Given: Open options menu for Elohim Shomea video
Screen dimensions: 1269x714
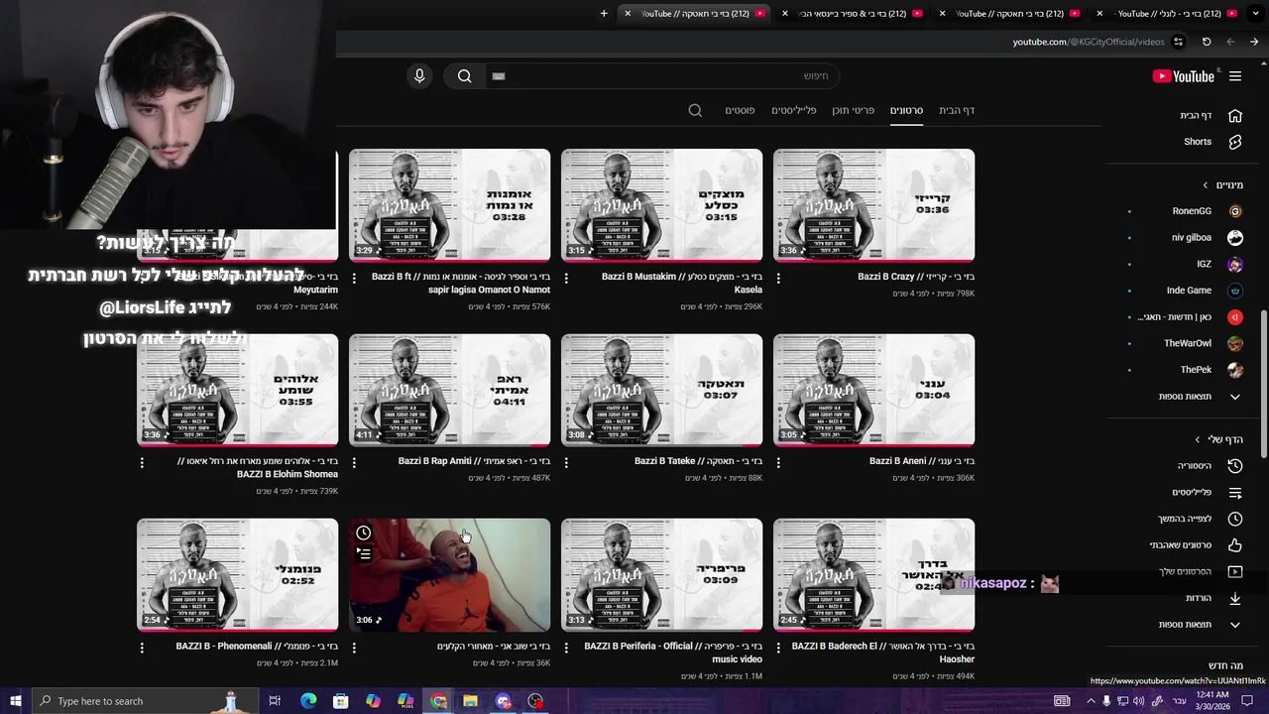Looking at the screenshot, I should tap(142, 462).
